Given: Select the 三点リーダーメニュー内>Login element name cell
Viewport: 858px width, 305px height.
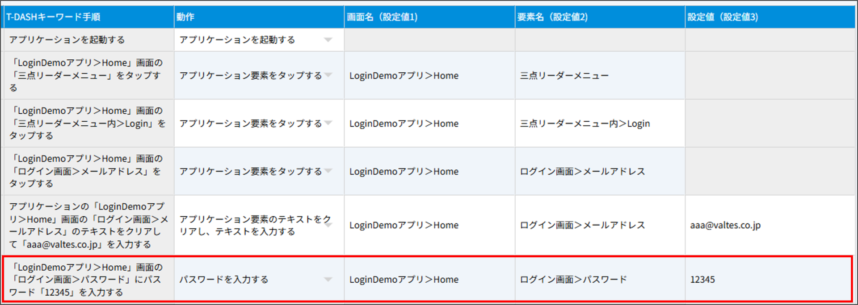Looking at the screenshot, I should tap(585, 124).
